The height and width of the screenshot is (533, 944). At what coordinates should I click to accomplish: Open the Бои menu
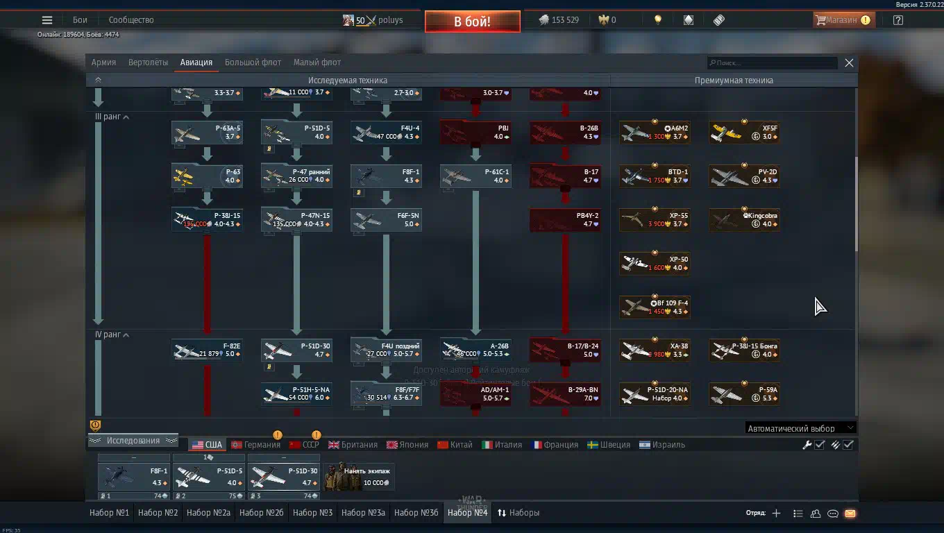coord(80,20)
